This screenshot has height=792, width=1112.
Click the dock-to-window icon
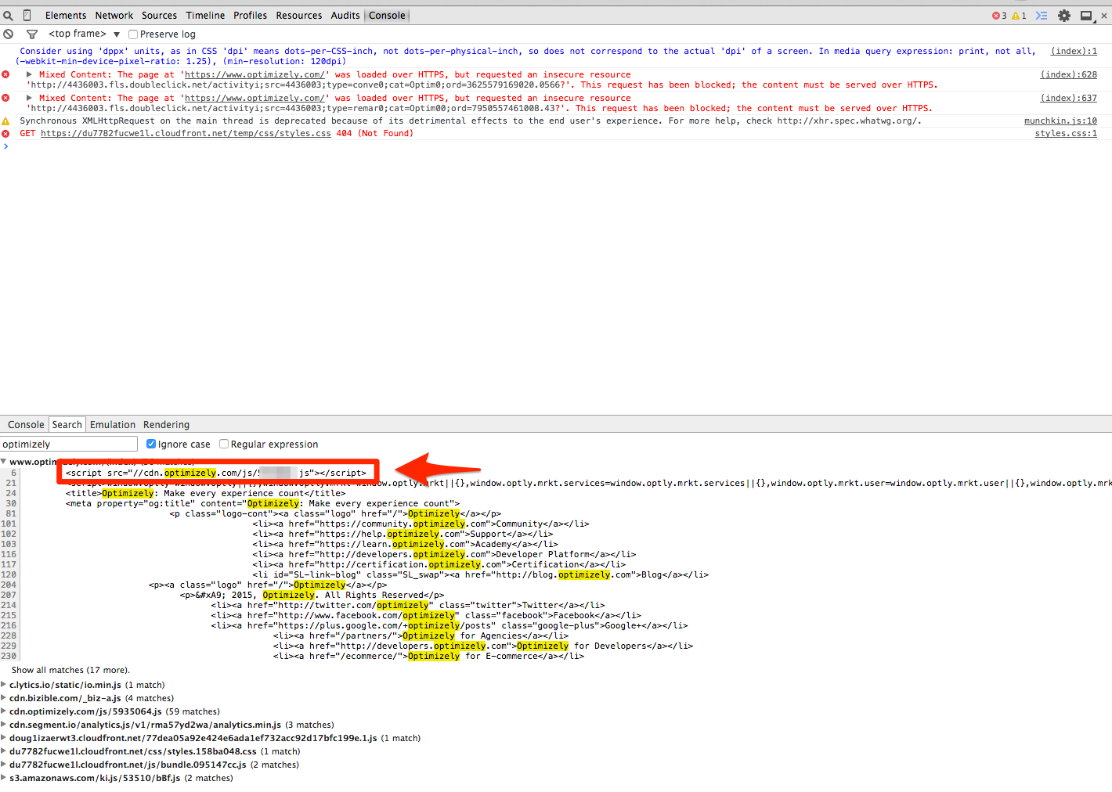coord(1086,16)
